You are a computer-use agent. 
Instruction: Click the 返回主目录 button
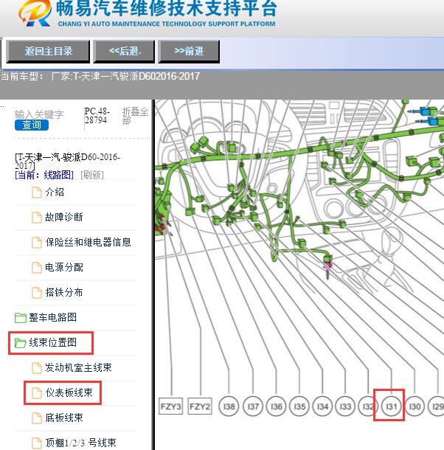pyautogui.click(x=48, y=52)
